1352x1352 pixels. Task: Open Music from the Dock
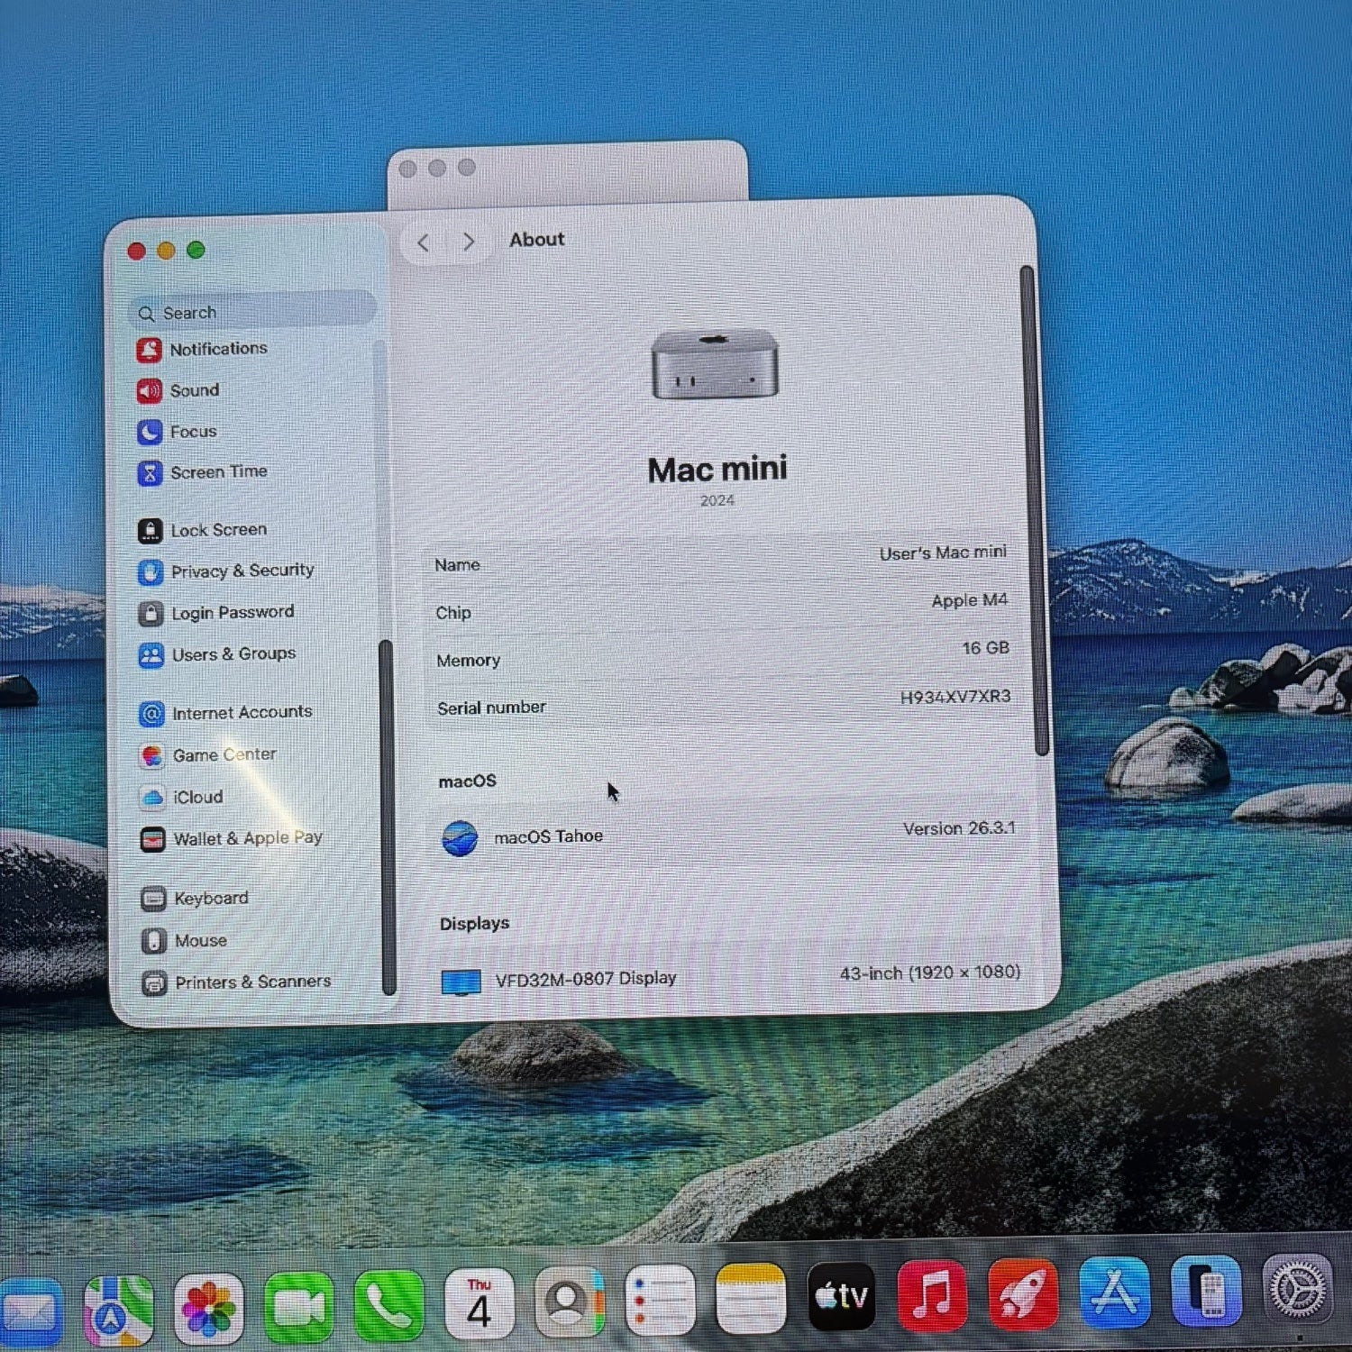tap(933, 1294)
